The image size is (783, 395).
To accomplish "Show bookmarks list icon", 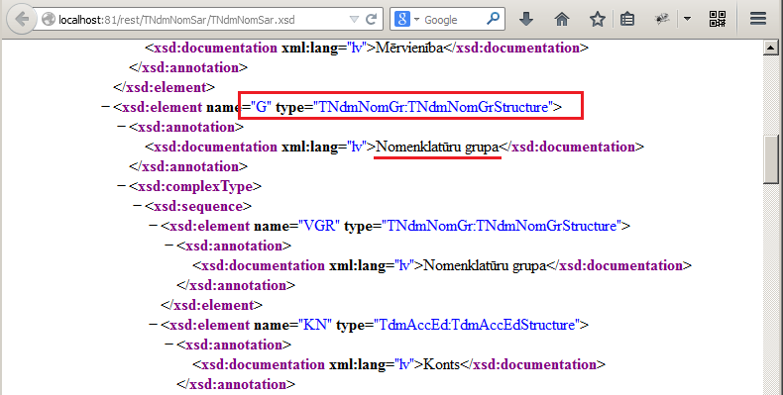I will click(627, 20).
